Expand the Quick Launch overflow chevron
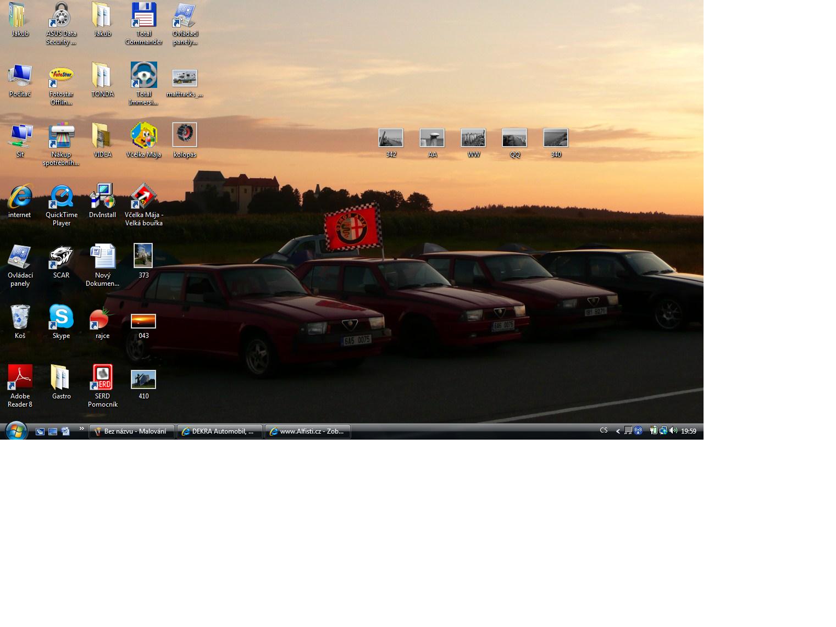This screenshot has width=836, height=627. click(x=82, y=429)
